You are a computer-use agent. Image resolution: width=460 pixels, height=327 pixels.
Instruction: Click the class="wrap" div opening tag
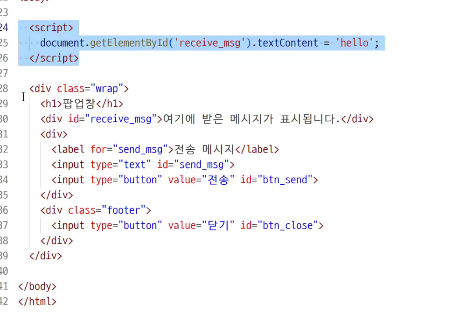coord(79,89)
